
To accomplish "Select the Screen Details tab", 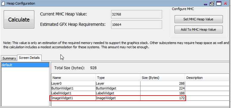I will 29,58.
